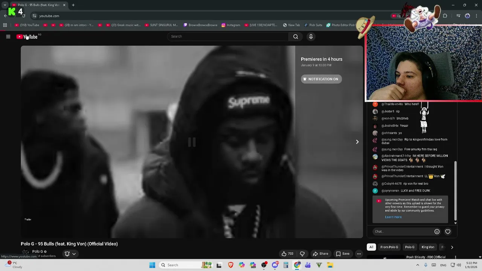482x271 pixels.
Task: Open options for Pooh Shiesty video
Action: pos(455,257)
